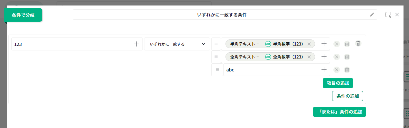
Task: Click the abc value input field
Action: coord(277,69)
